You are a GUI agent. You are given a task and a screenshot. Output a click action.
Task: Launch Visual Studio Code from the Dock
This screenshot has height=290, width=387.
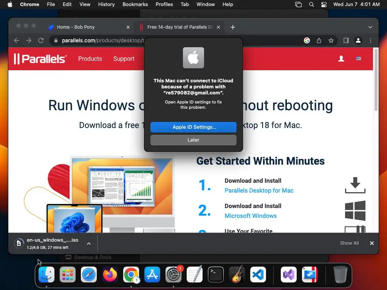(x=258, y=275)
